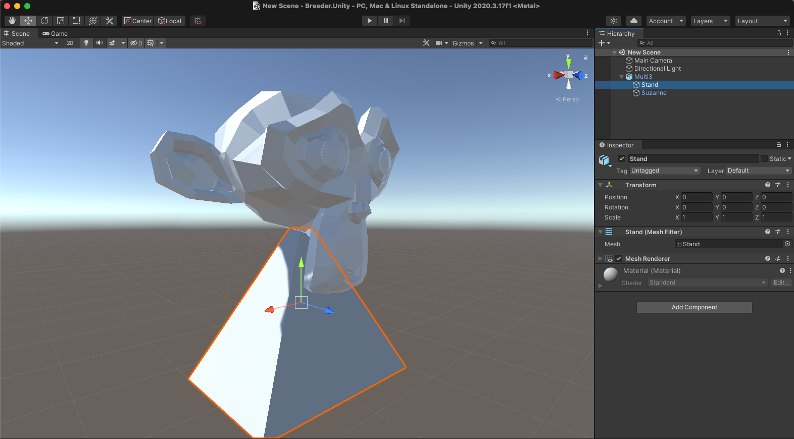Select the Scale tool

click(61, 21)
